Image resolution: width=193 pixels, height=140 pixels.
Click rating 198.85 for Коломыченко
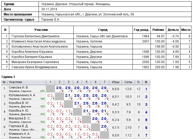pyautogui.click(x=160, y=47)
